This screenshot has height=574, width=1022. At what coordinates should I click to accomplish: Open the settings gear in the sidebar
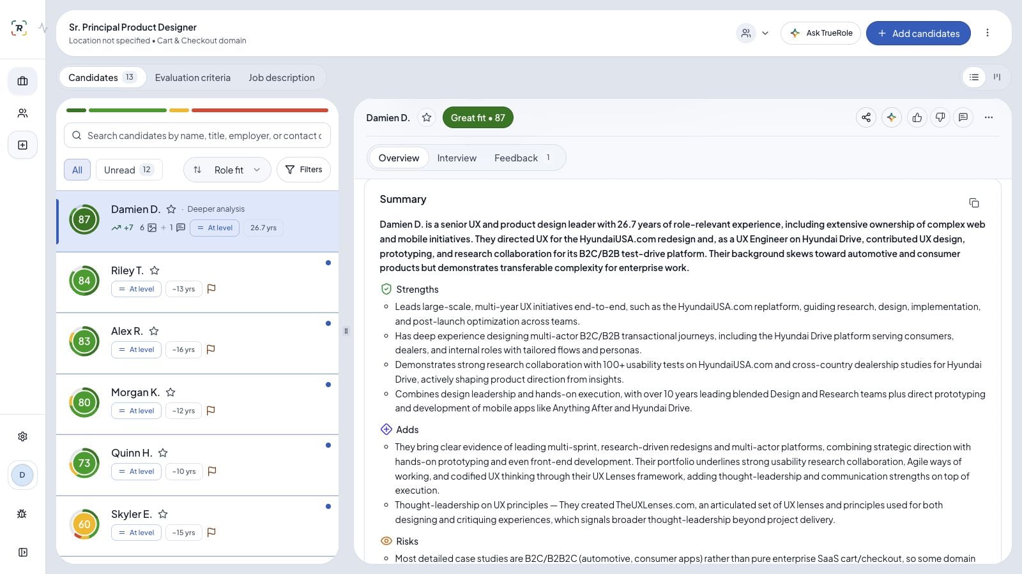(22, 436)
